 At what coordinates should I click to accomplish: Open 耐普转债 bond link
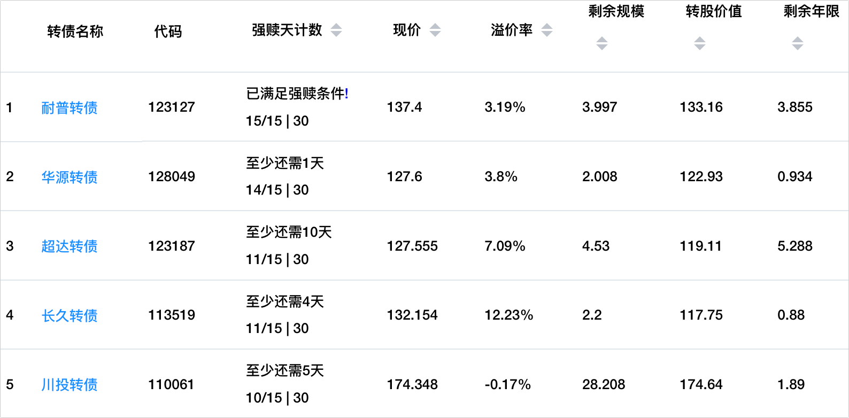(70, 108)
